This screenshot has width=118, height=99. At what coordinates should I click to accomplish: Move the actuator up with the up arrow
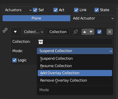pos(85,32)
